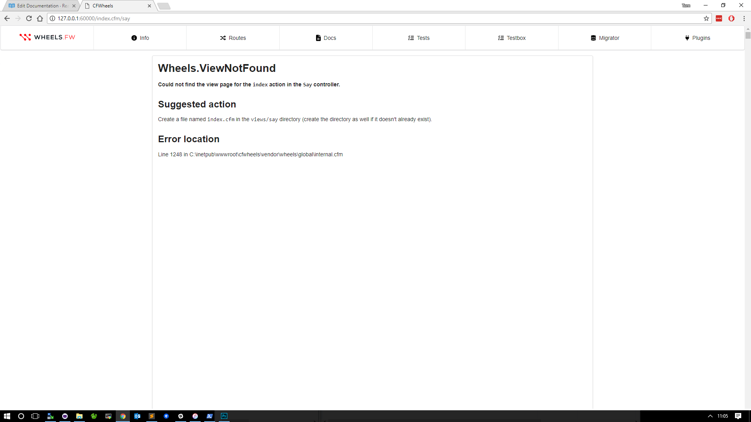This screenshot has height=422, width=751.
Task: Click the Wheels.fw logo
Action: [47, 37]
